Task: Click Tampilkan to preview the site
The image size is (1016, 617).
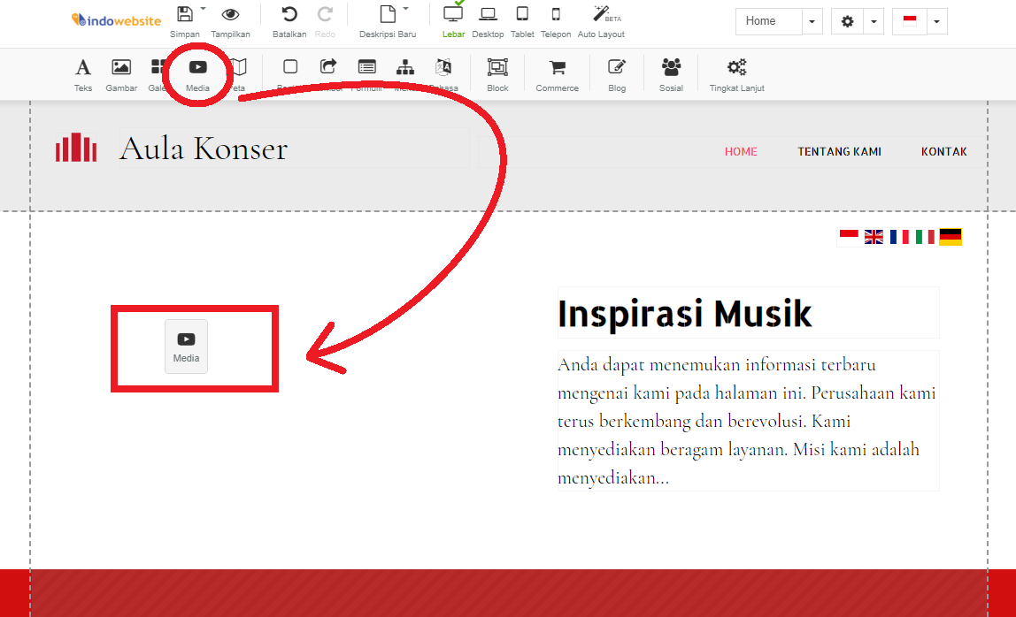Action: [x=230, y=21]
